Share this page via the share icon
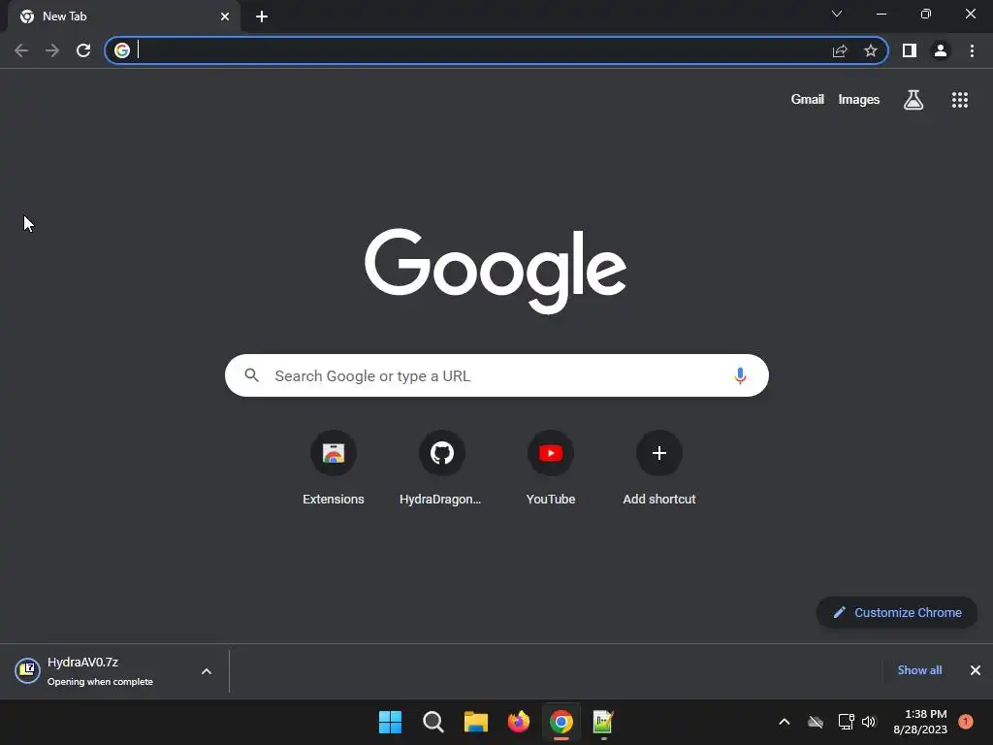This screenshot has height=745, width=993. click(840, 50)
